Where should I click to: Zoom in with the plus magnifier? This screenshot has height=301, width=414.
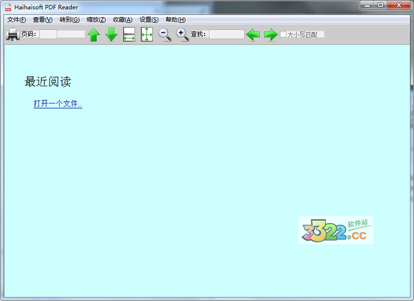click(183, 35)
